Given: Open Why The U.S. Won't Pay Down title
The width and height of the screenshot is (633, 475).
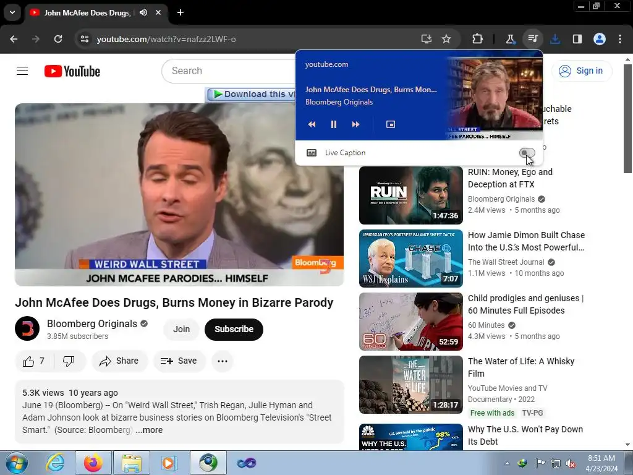Looking at the screenshot, I should tap(525, 435).
